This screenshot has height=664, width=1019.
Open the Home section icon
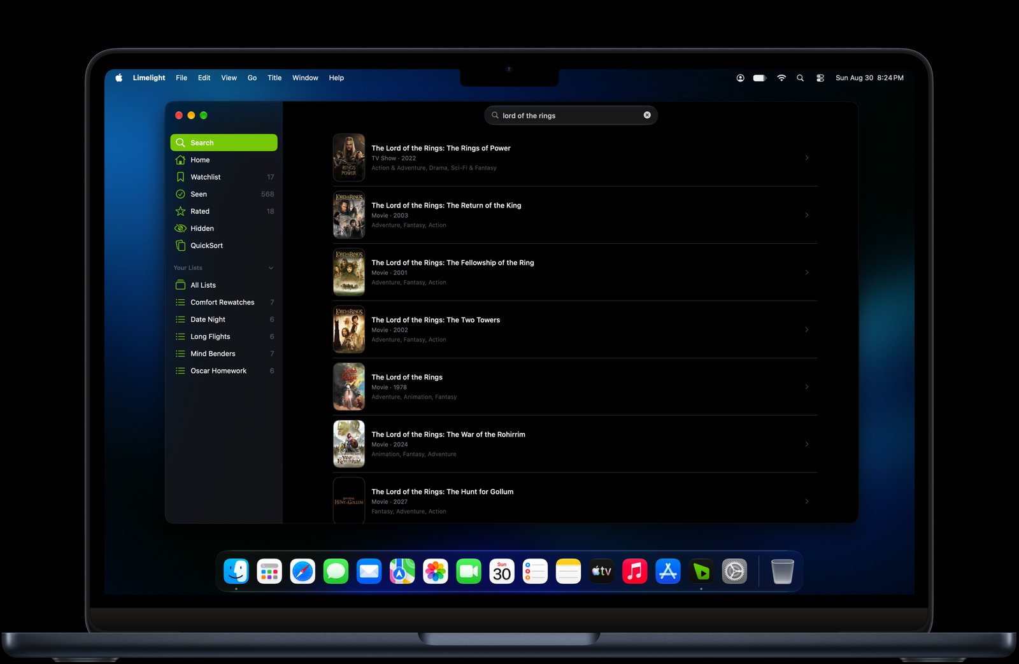pyautogui.click(x=180, y=160)
